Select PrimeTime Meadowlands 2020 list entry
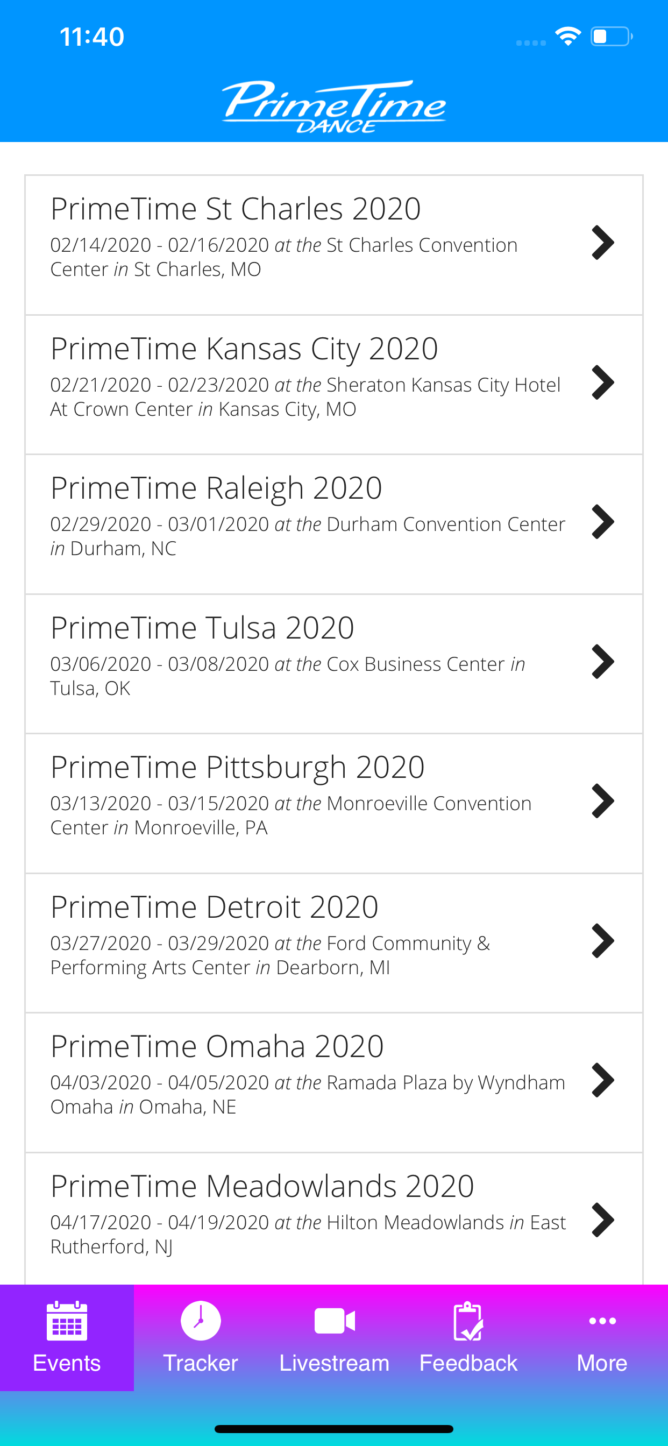This screenshot has height=1446, width=668. pyautogui.click(x=334, y=1218)
